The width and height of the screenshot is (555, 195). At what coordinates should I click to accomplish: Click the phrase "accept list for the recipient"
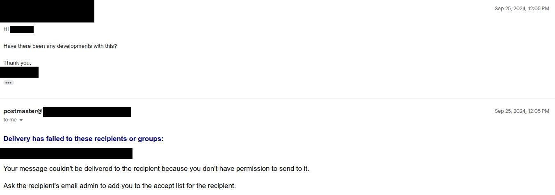pos(195,186)
